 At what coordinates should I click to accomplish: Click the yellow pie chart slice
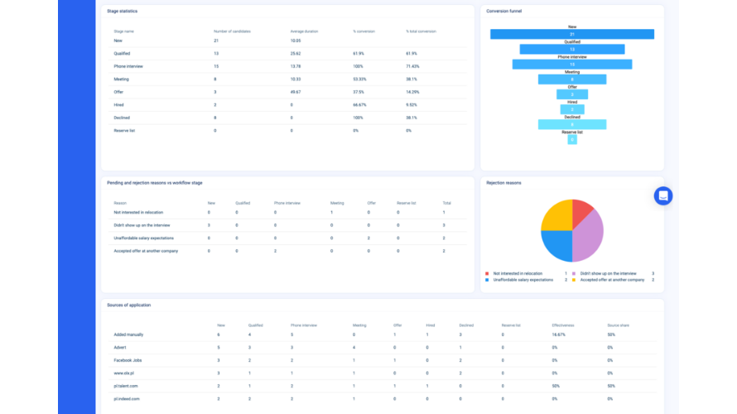555,214
